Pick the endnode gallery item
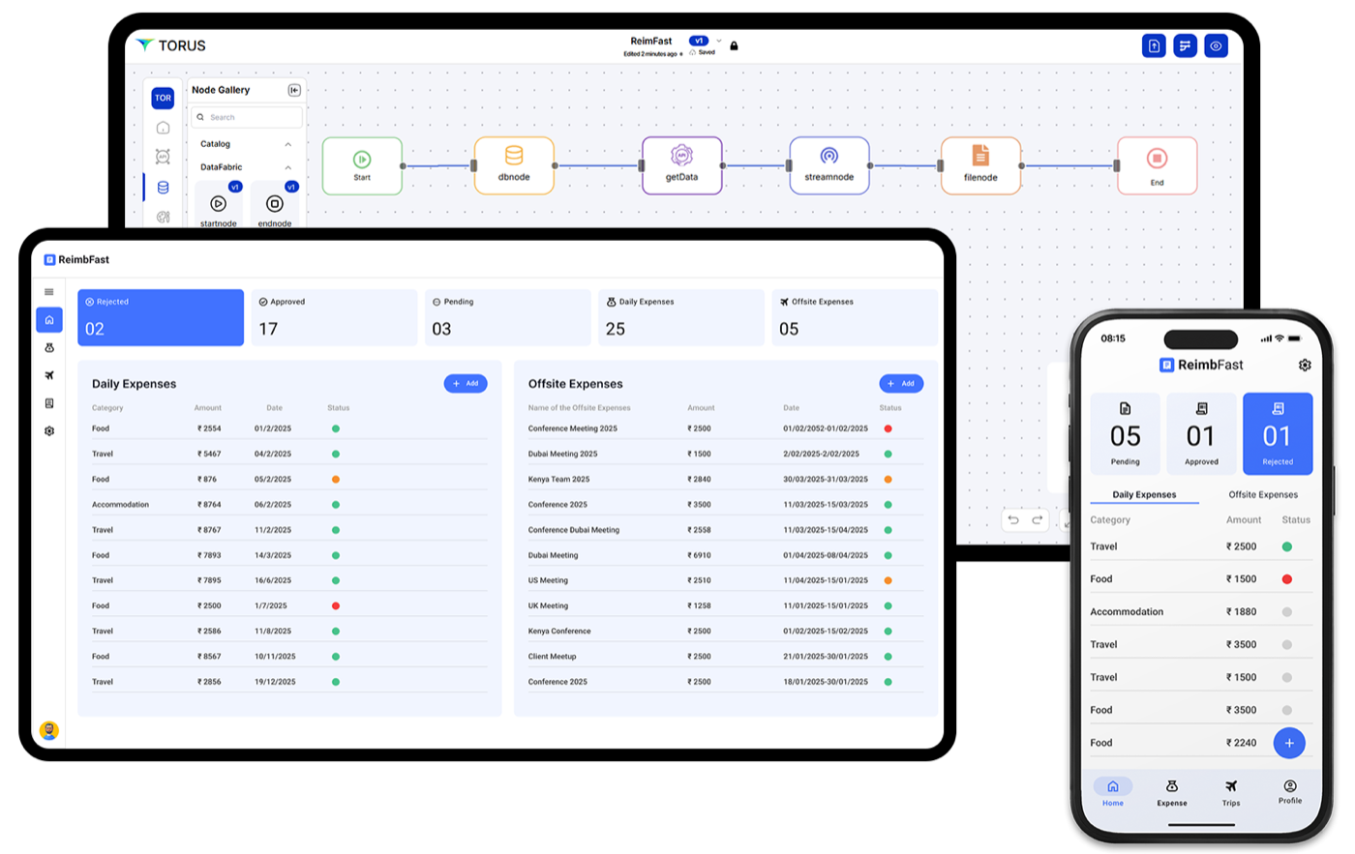The width and height of the screenshot is (1355, 854). 275,206
